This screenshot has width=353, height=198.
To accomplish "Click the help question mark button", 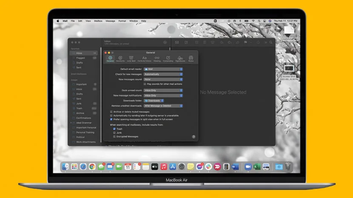I will pyautogui.click(x=194, y=136).
